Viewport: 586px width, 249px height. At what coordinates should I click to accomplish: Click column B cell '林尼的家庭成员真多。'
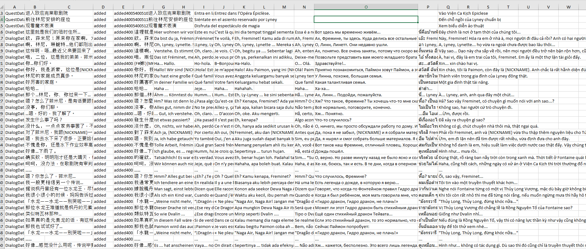[x=49, y=76]
